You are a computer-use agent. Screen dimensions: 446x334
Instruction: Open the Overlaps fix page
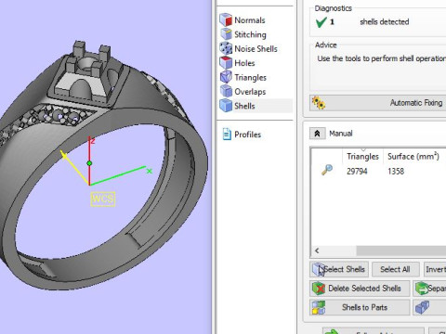(x=243, y=92)
